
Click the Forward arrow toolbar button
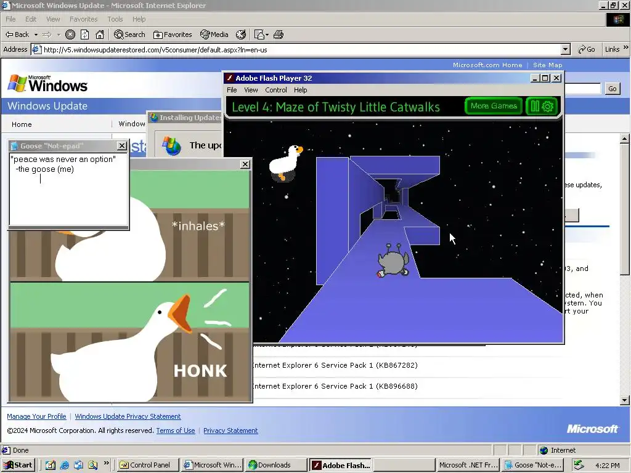click(x=47, y=34)
